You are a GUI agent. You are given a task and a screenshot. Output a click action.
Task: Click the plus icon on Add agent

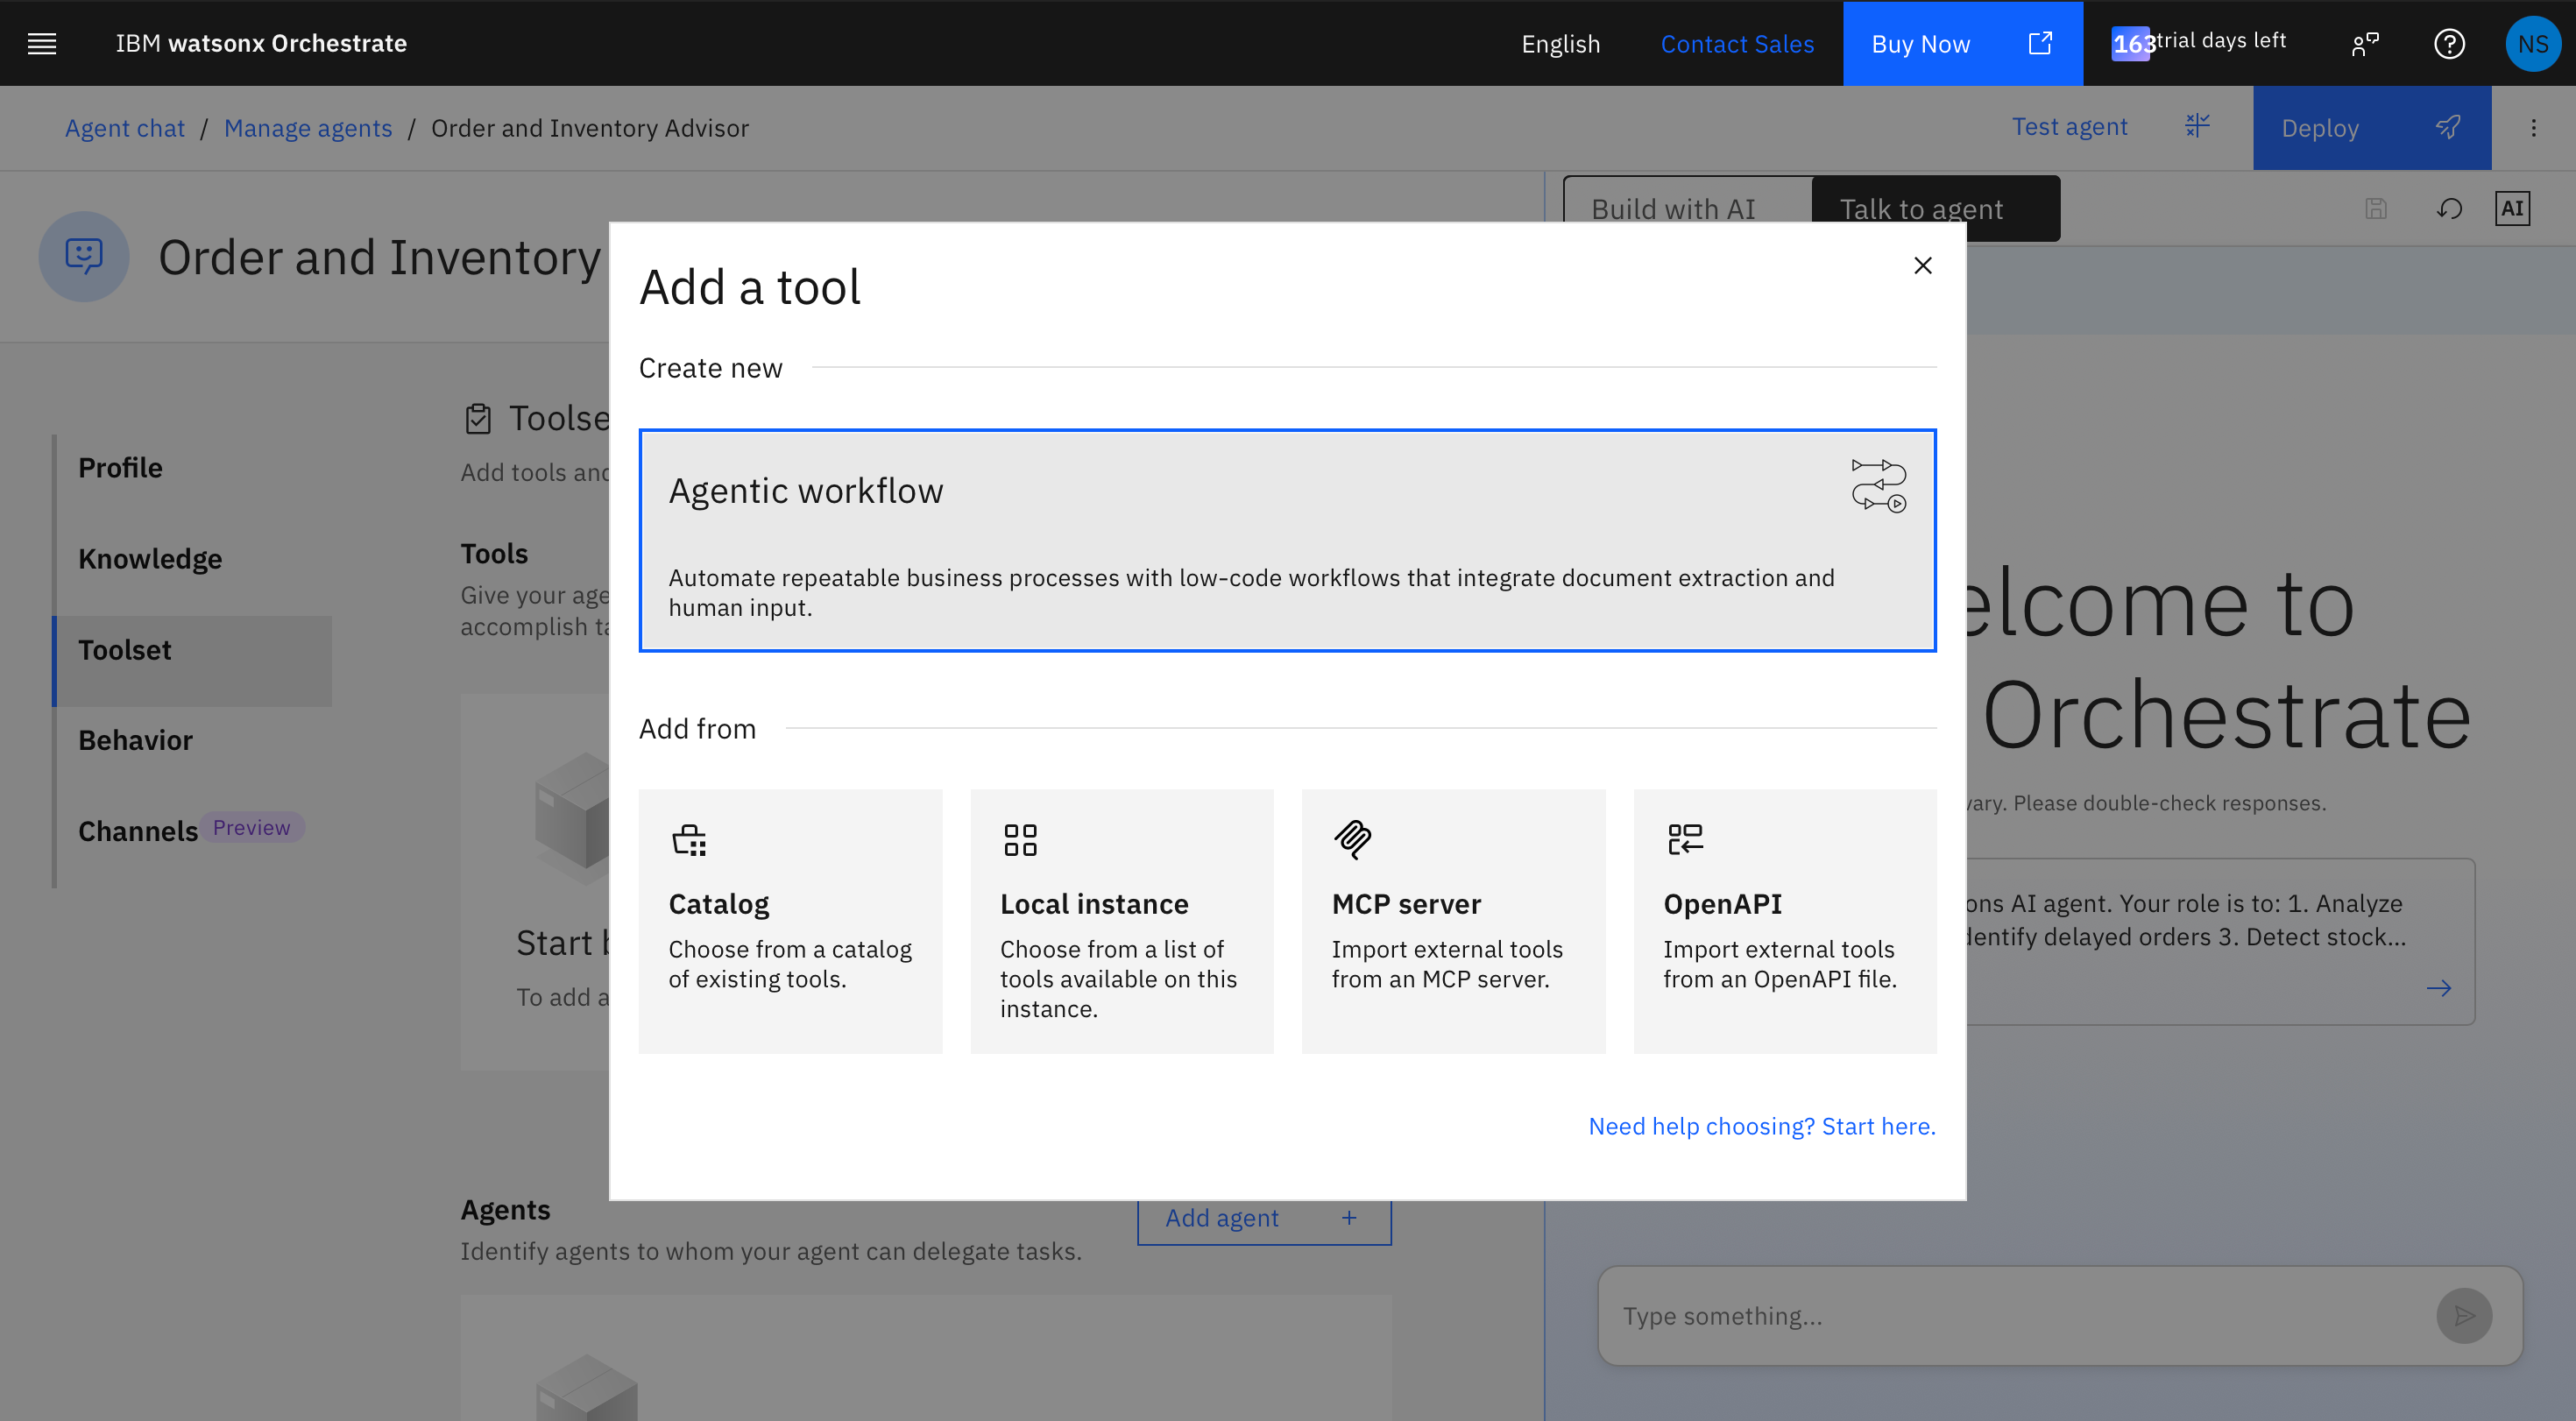[x=1349, y=1217]
